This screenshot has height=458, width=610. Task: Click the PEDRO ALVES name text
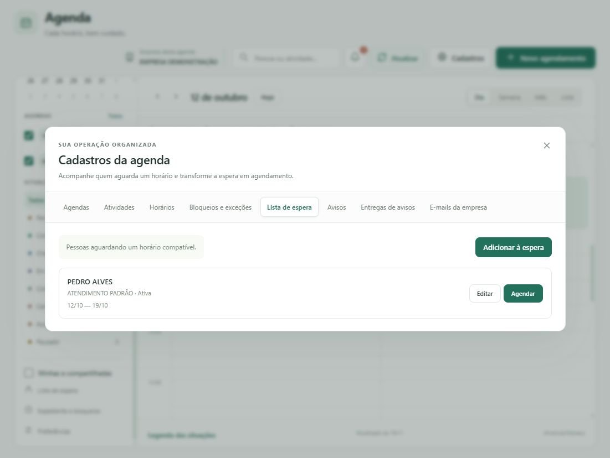pos(90,282)
